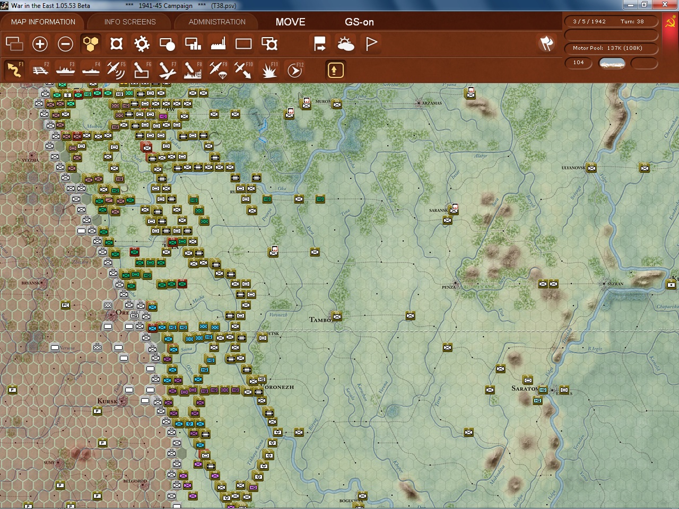The height and width of the screenshot is (509, 679).
Task: Select F5 air recon mode
Action: coord(116,69)
